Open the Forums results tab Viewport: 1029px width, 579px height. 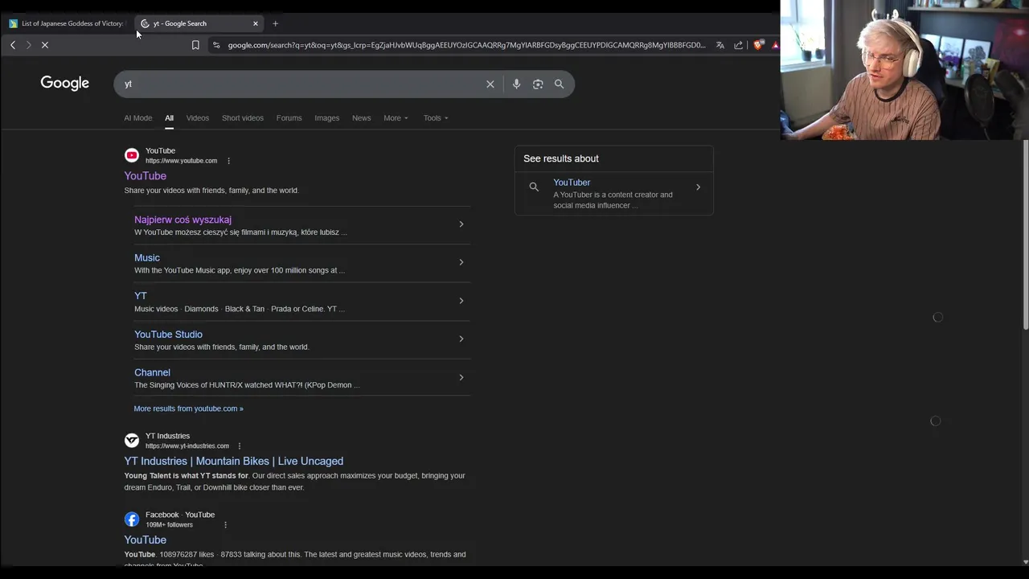point(289,118)
